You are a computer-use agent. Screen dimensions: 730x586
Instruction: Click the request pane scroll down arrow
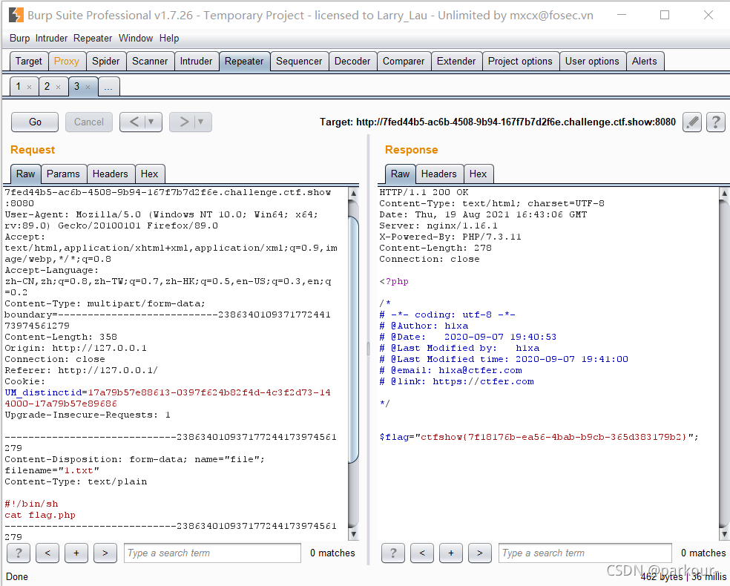(353, 534)
